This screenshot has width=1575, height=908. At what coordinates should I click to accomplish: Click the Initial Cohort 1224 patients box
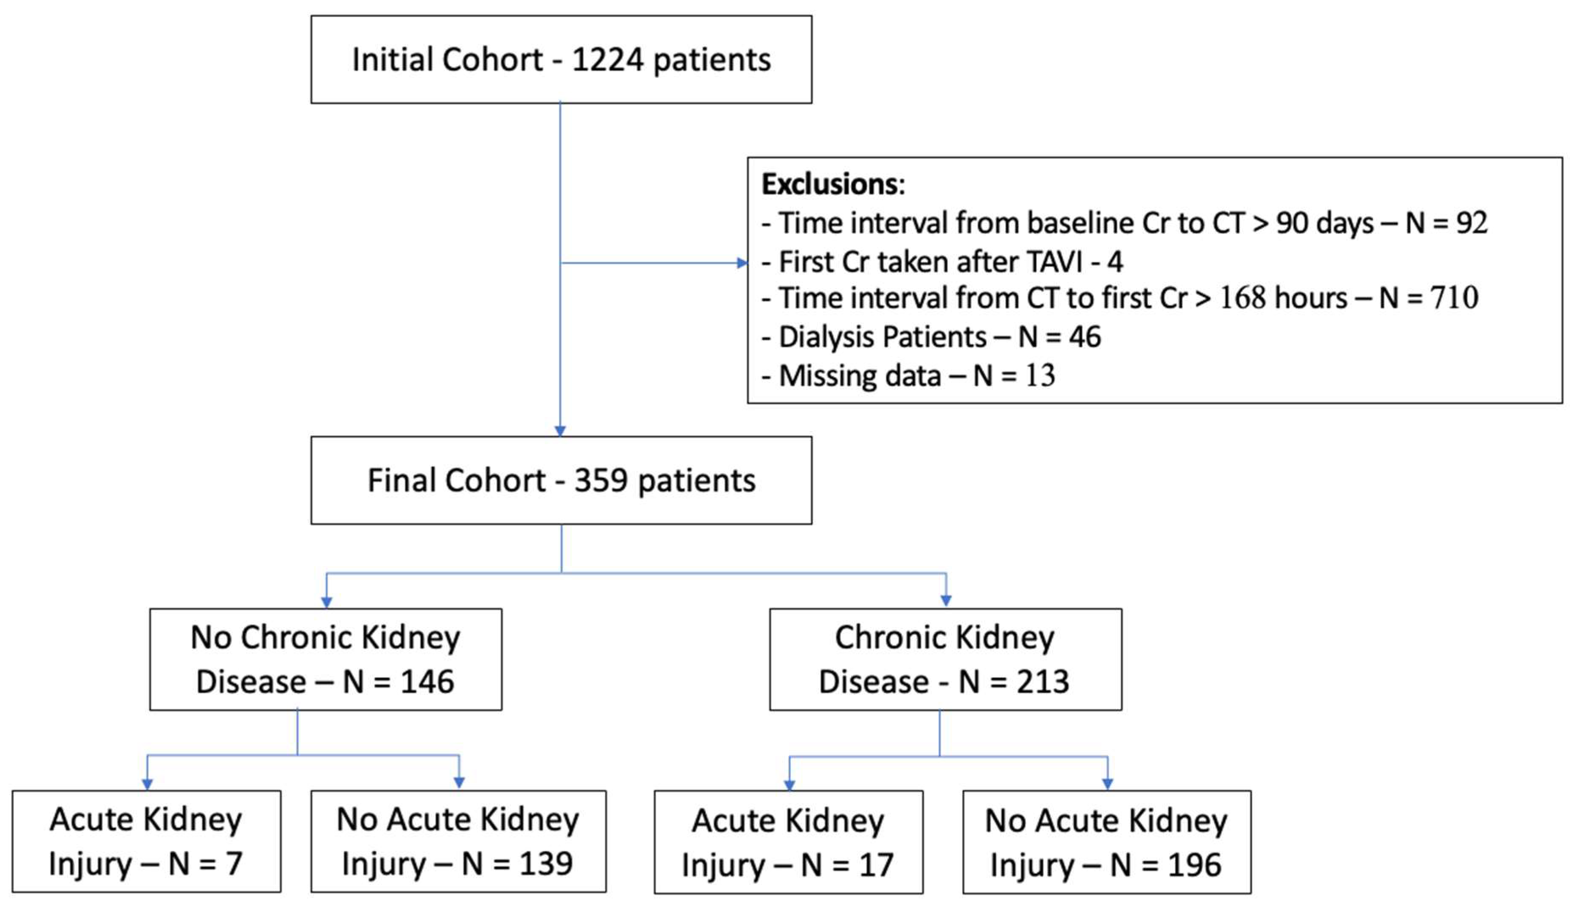coord(561,60)
